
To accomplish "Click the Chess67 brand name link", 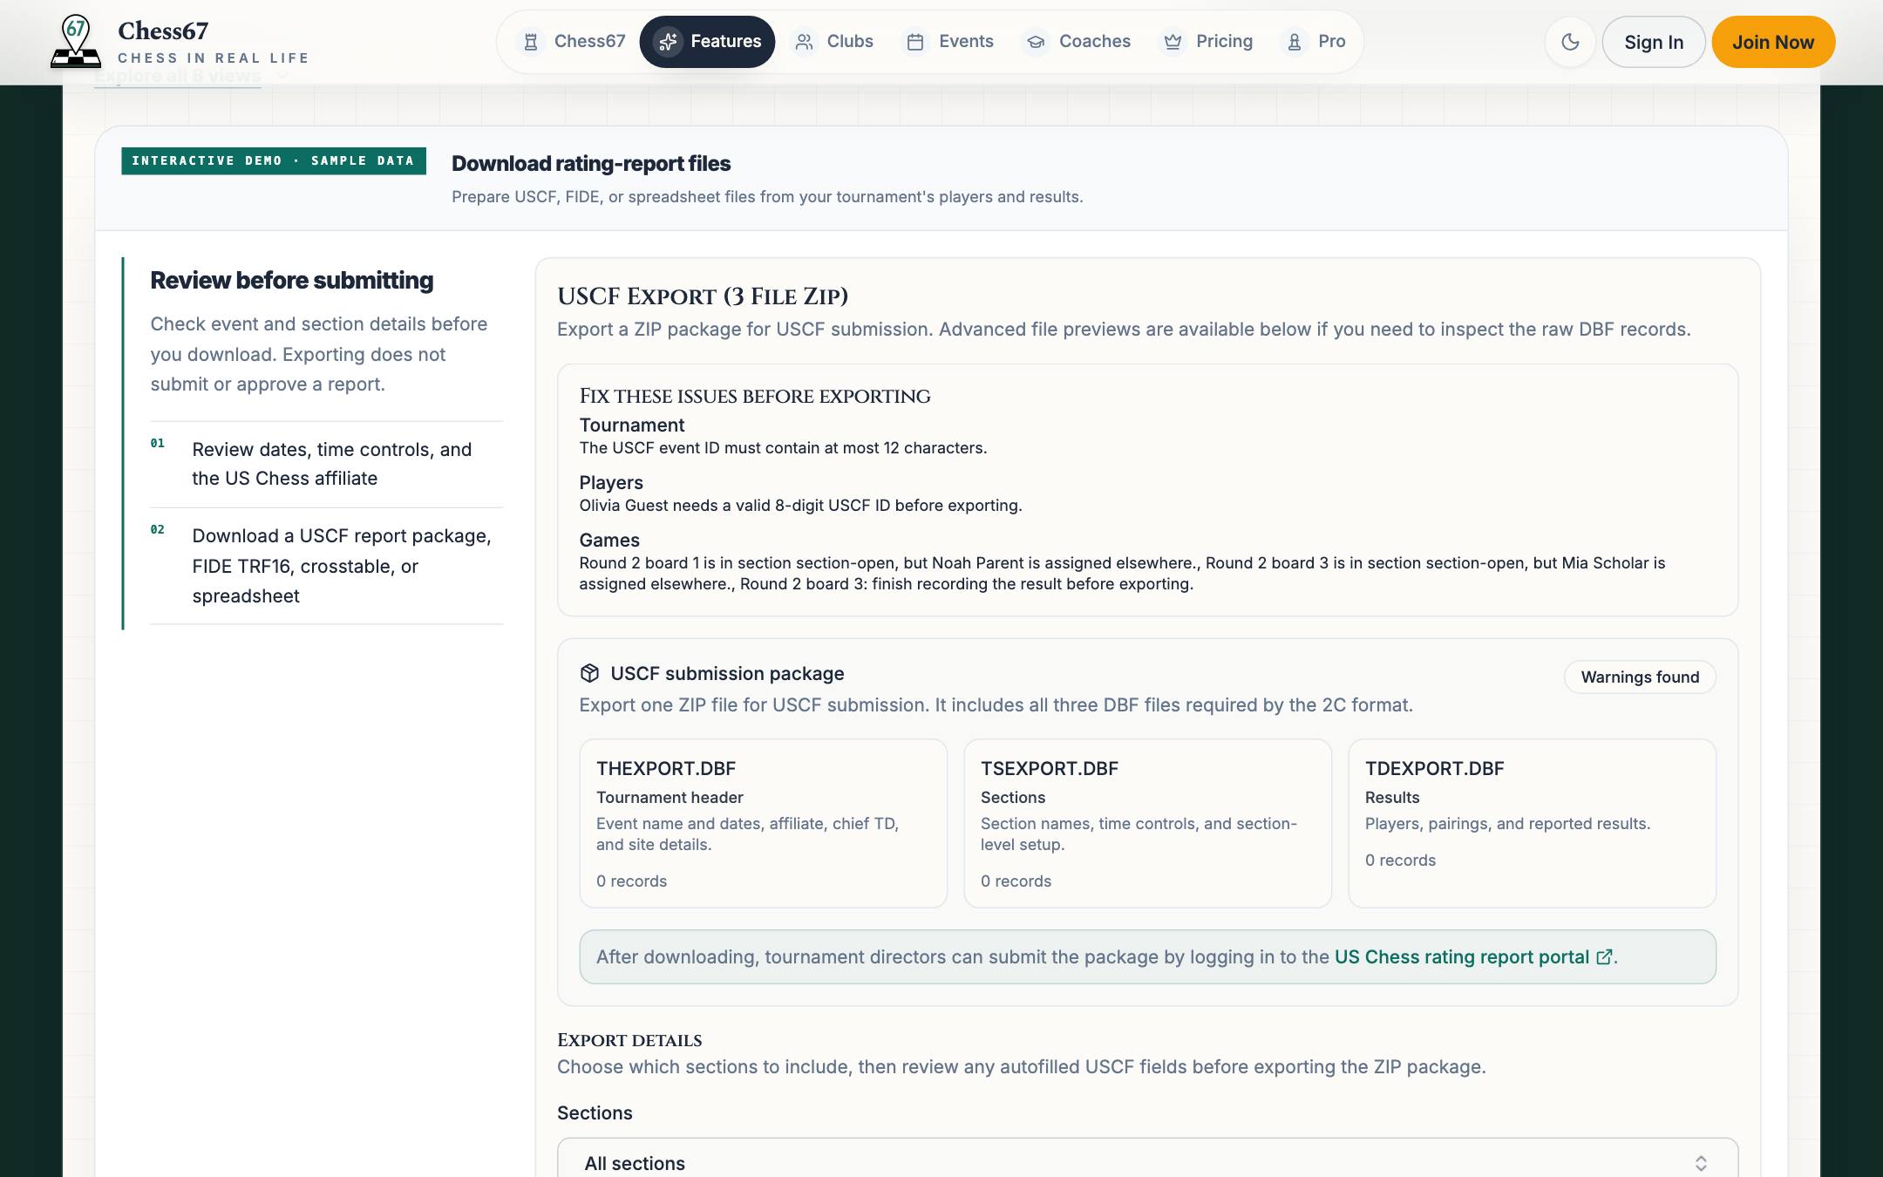I will coord(163,31).
